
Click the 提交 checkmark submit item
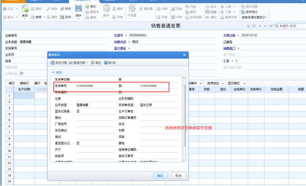click(x=91, y=7)
